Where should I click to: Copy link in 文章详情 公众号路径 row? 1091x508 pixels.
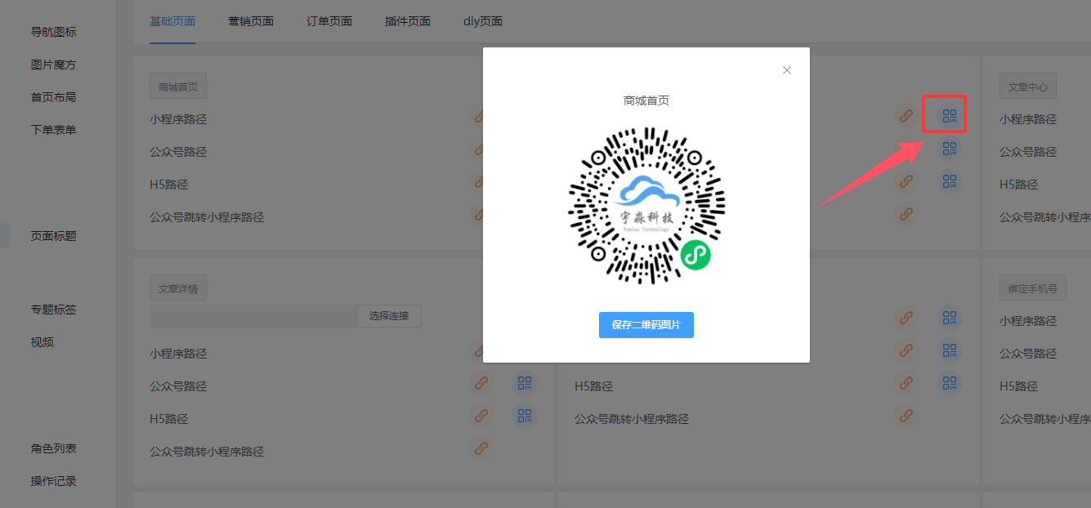481,383
